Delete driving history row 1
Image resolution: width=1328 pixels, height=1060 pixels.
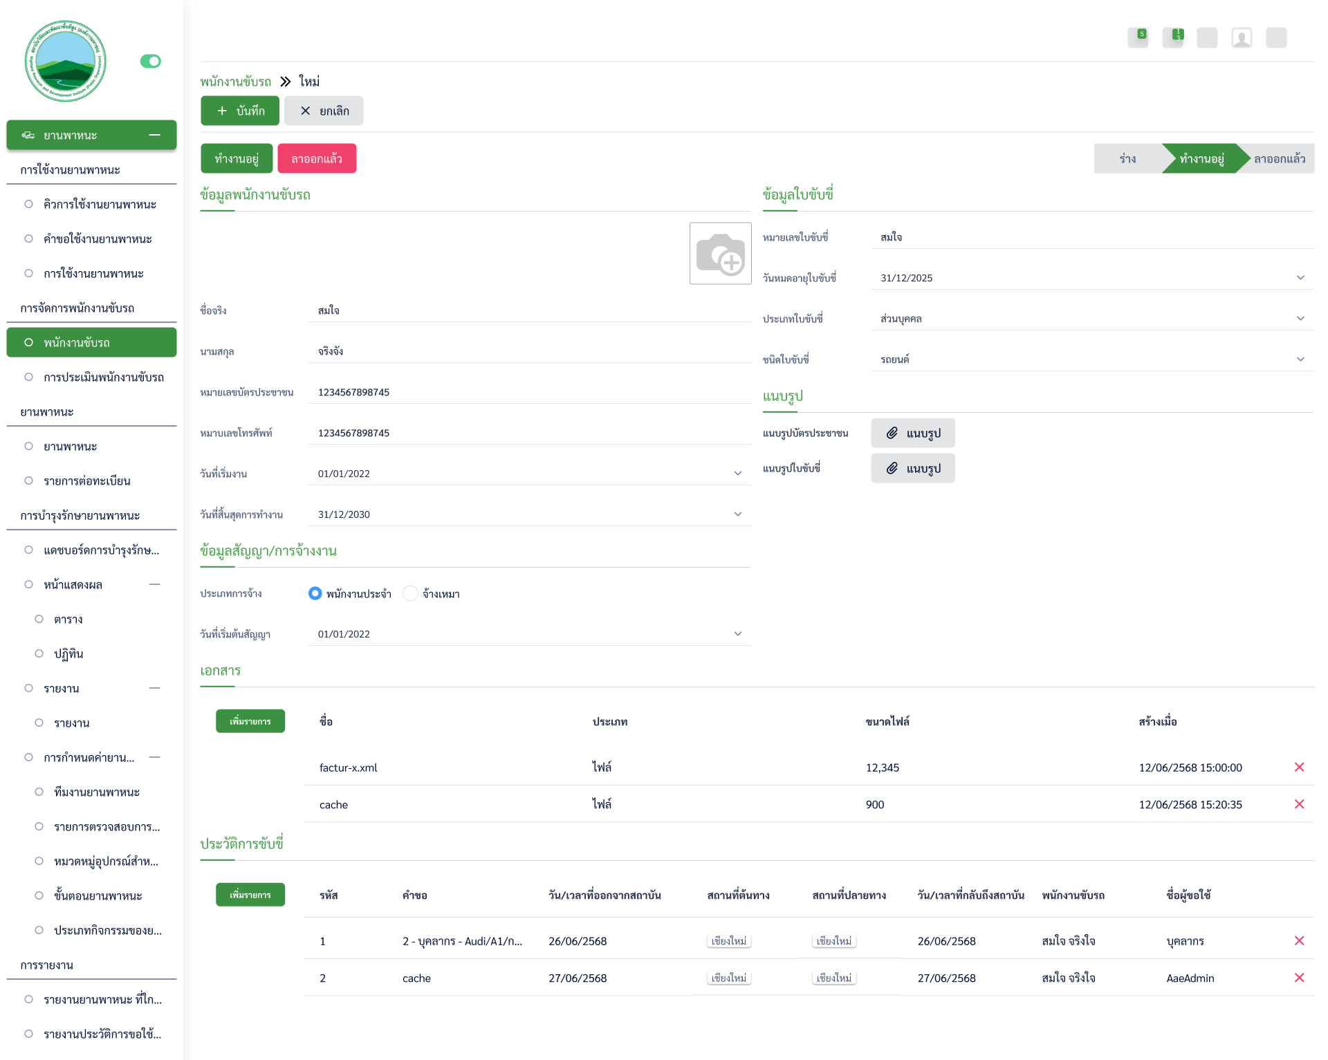(x=1299, y=940)
